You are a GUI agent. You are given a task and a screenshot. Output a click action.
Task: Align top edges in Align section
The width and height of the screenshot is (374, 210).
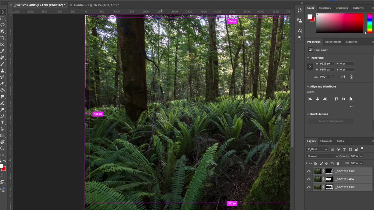coord(336,99)
